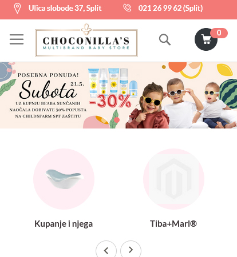
Task: Click the kids with sunglasses banner photo
Action: [181, 104]
